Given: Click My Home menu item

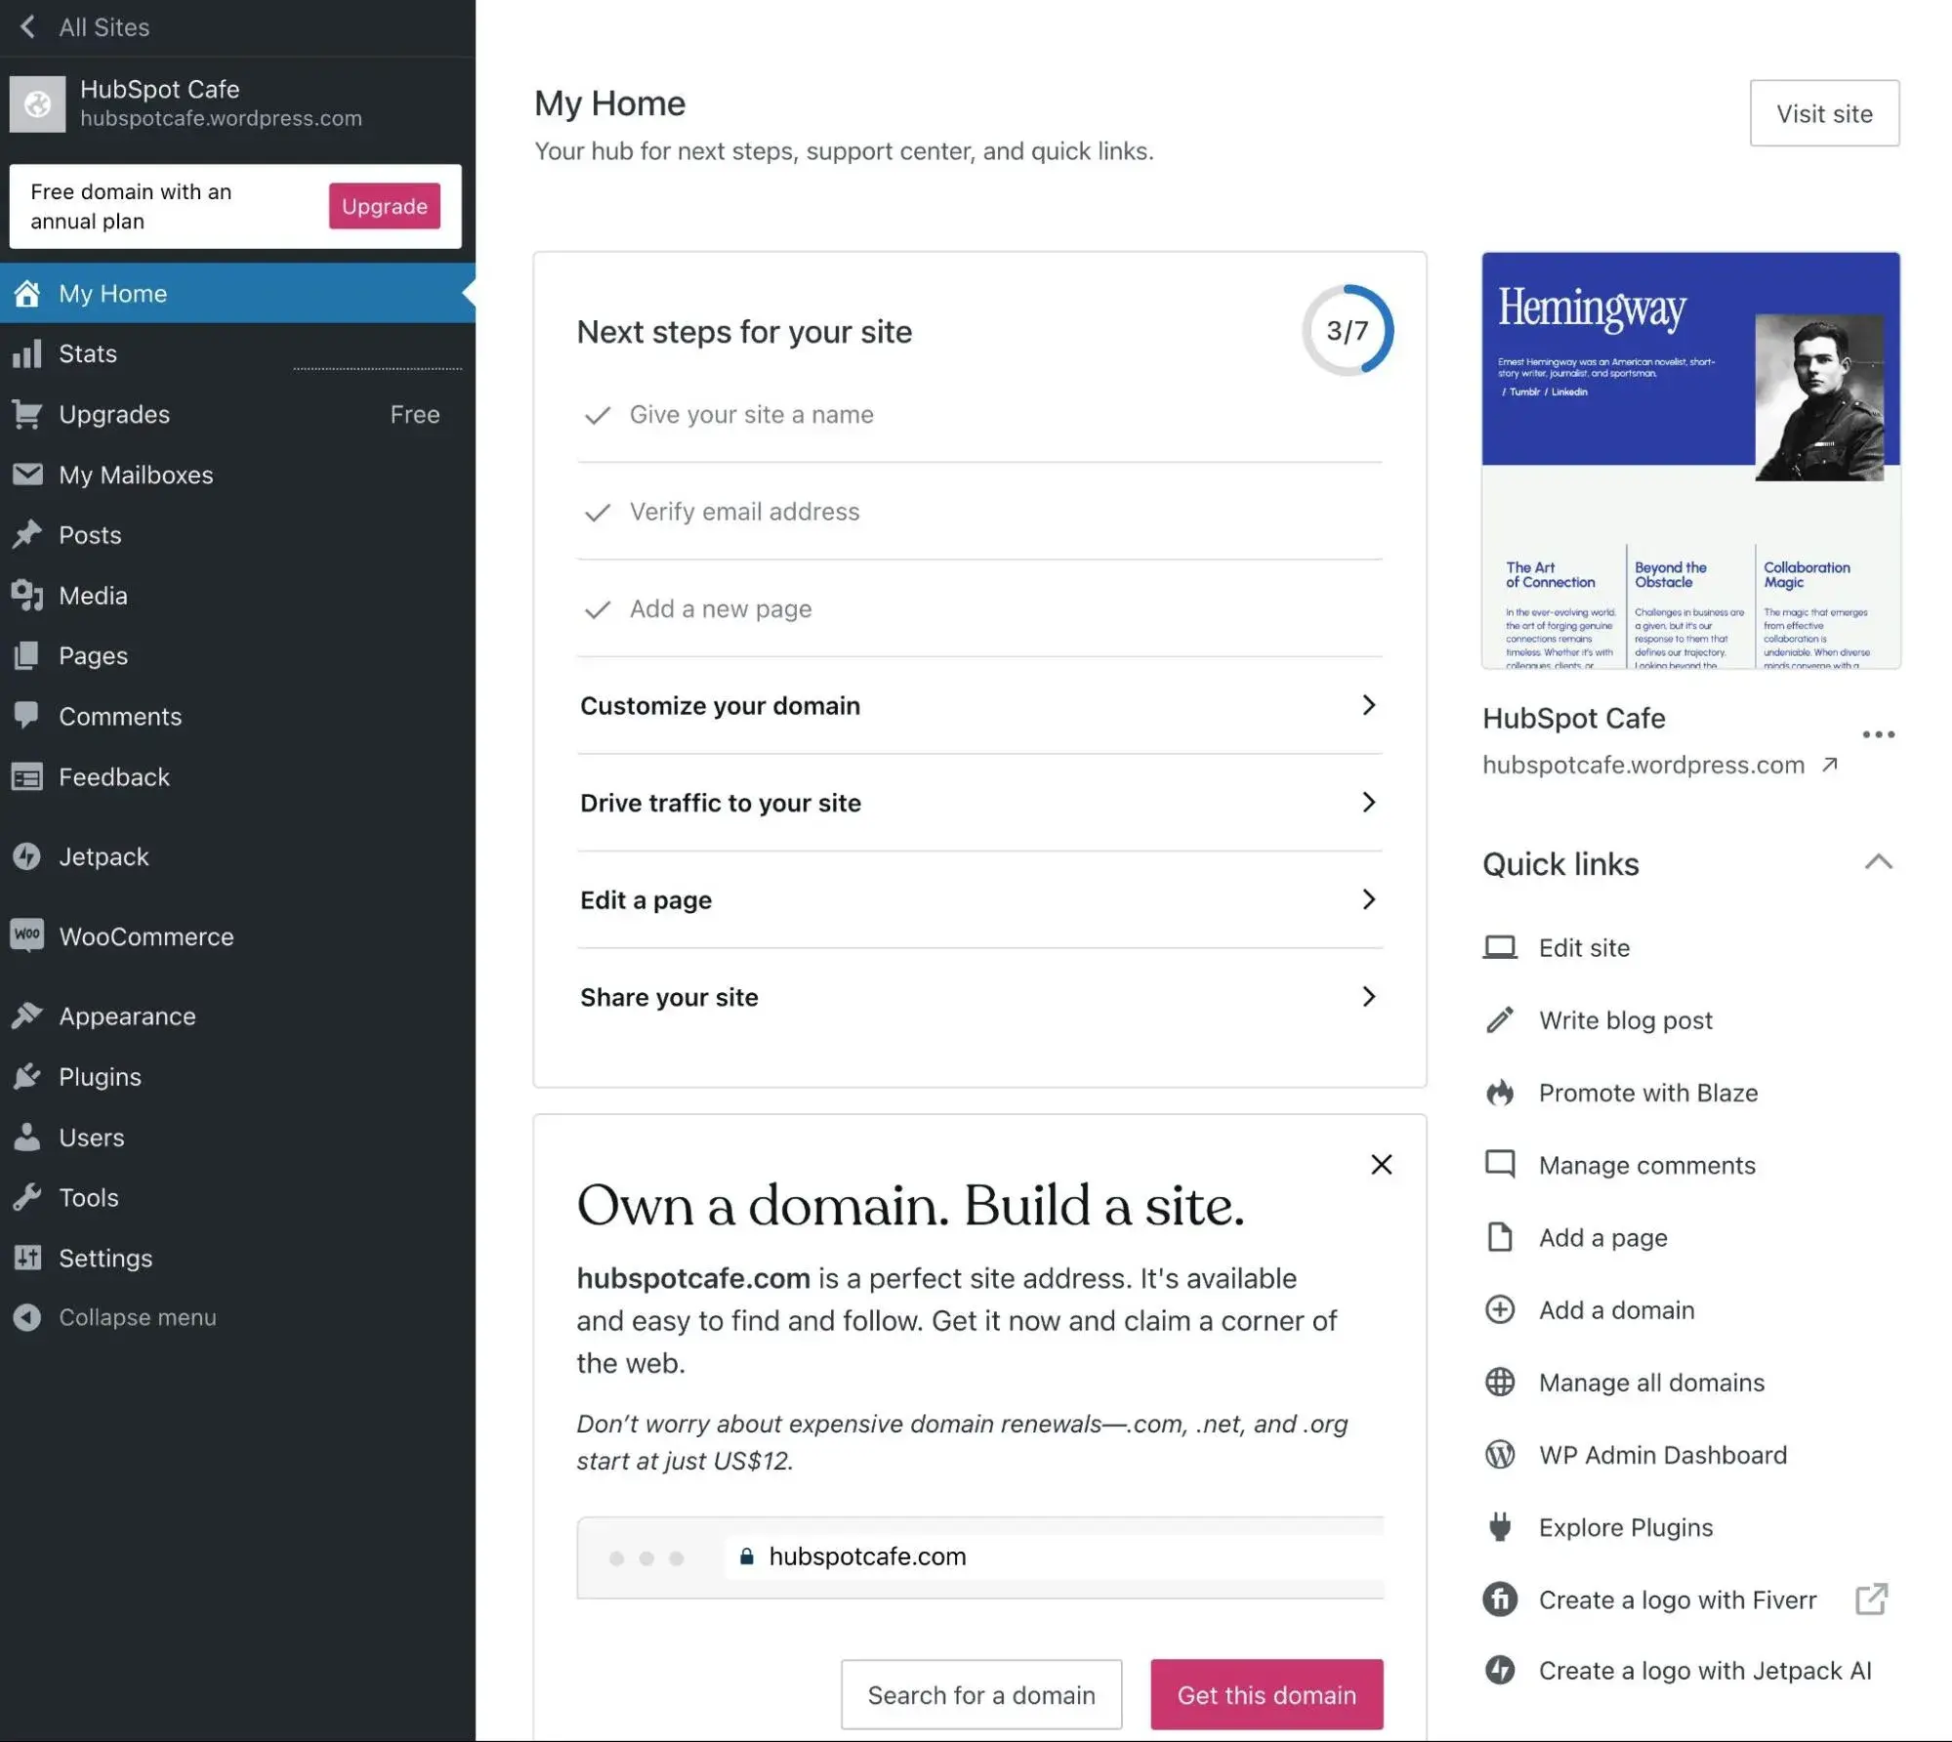Looking at the screenshot, I should tap(112, 293).
